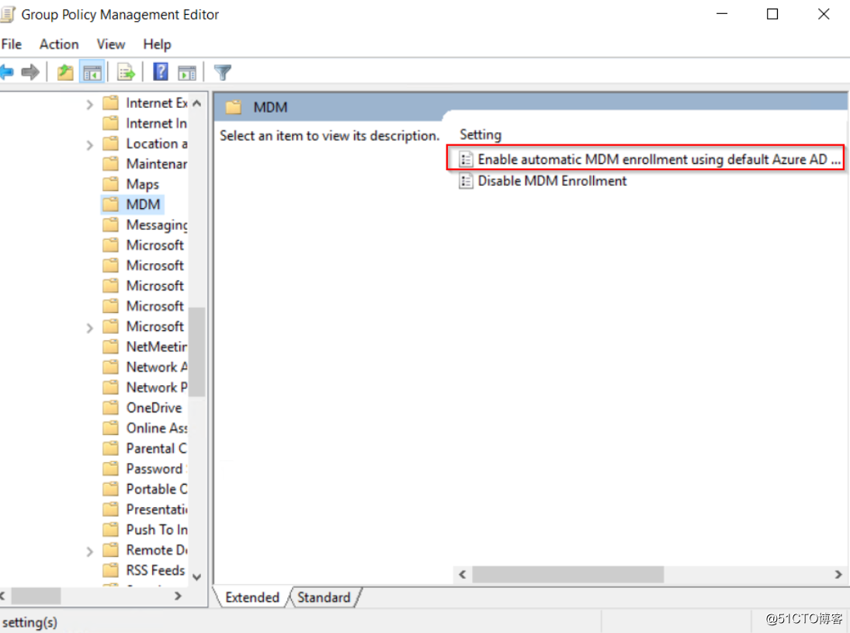850x633 pixels.
Task: Minimize the Group Policy Management Editor window
Action: tap(721, 14)
